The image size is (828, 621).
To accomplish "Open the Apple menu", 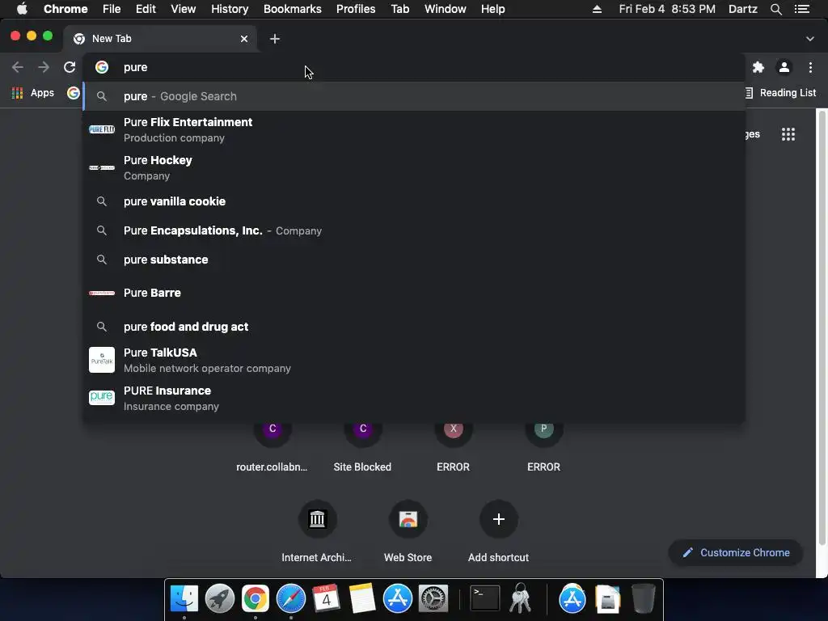I will click(22, 9).
